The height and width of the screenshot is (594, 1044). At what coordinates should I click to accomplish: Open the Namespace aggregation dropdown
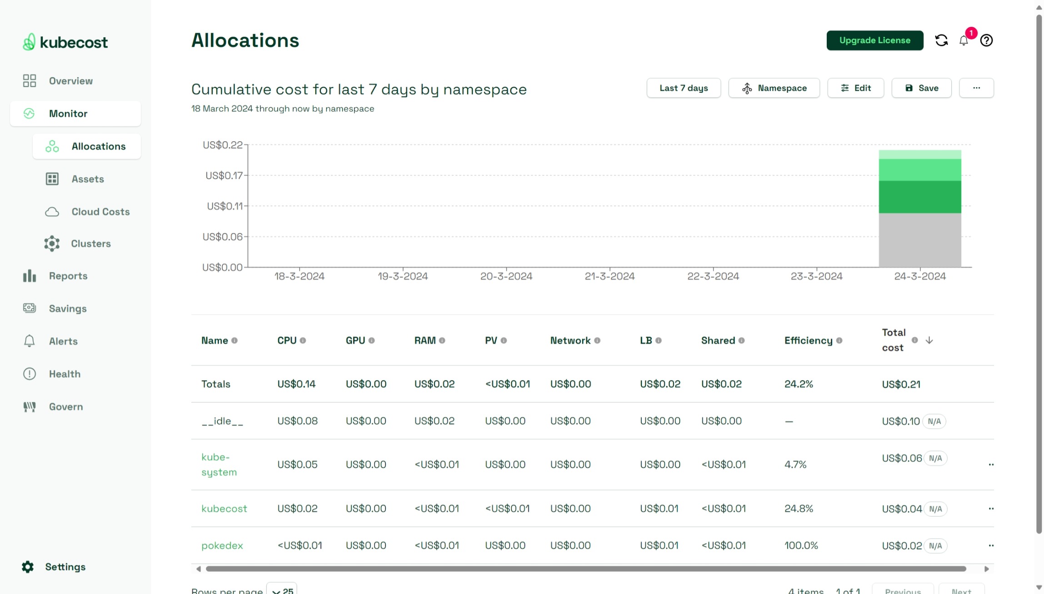coord(774,88)
